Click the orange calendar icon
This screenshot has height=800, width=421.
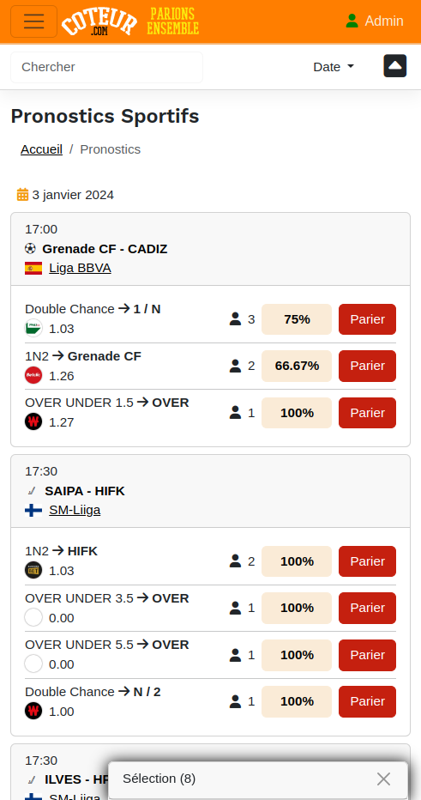pyautogui.click(x=22, y=194)
